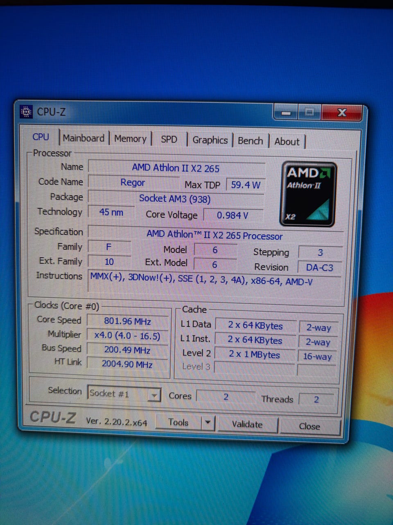393x525 pixels.
Task: Click the Level 2 value 2 x 1 MBytes
Action: pos(254,354)
